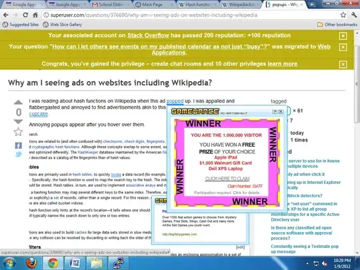
Task: Open the file explorer folder taskbar icon
Action: pos(97,263)
